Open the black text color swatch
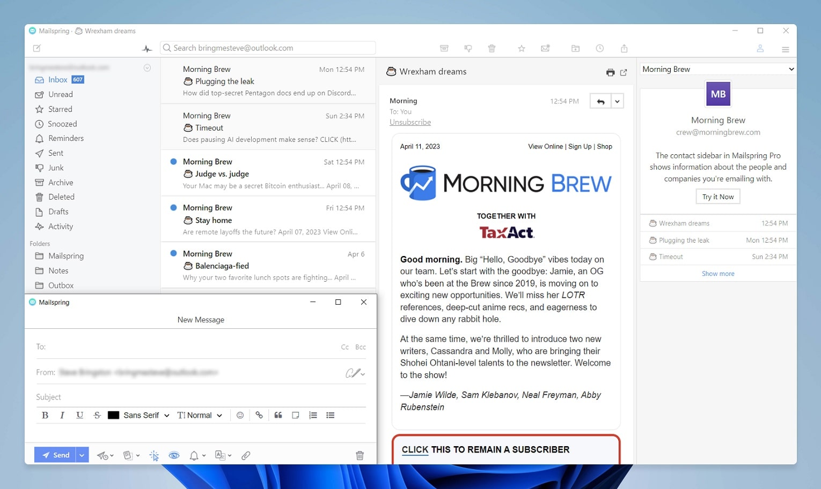The image size is (821, 489). [113, 415]
